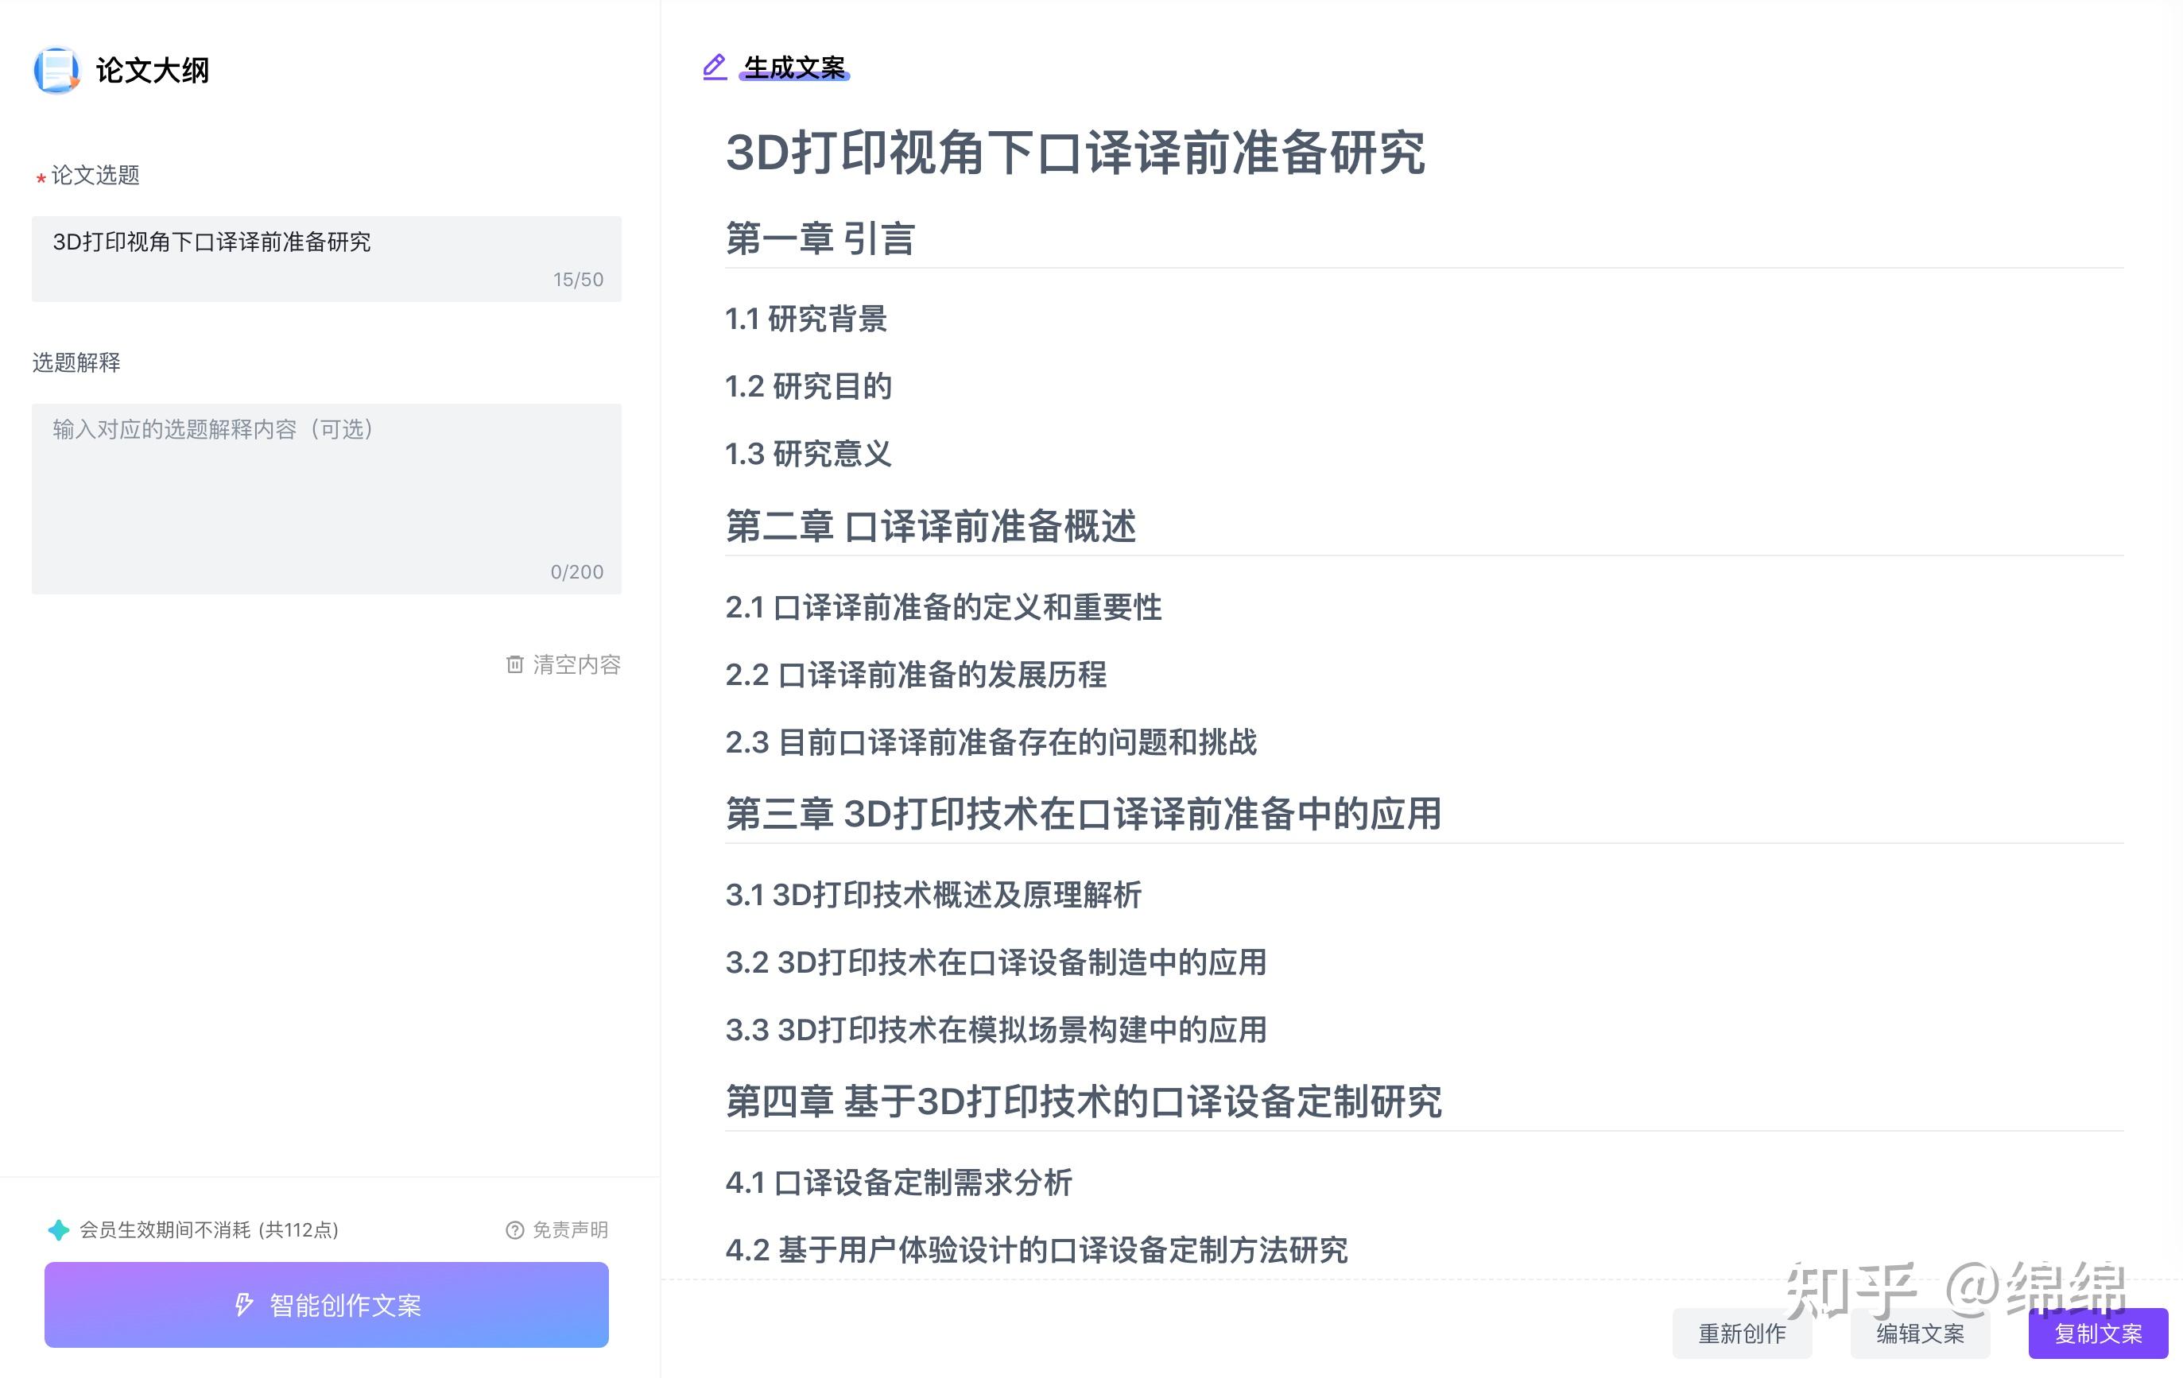Click the trash icon for 清空内容
The width and height of the screenshot is (2183, 1378).
point(514,664)
